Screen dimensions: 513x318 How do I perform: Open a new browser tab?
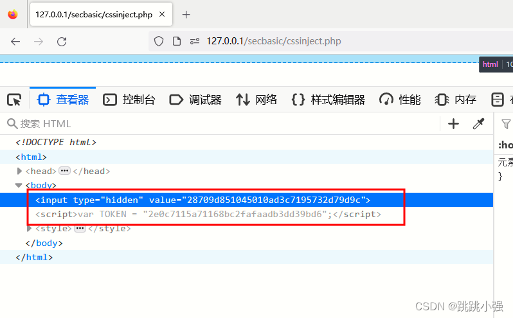pyautogui.click(x=186, y=14)
